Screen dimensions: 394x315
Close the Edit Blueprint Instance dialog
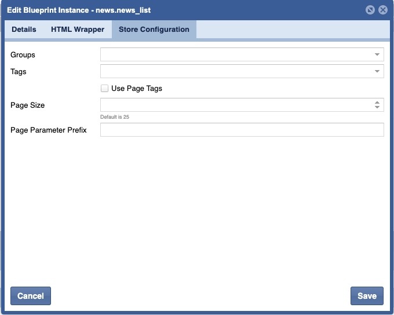(x=382, y=10)
